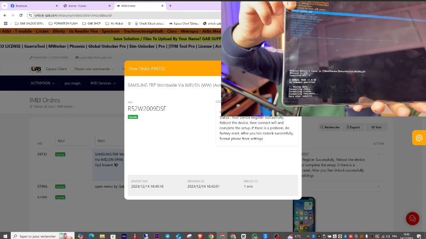Click the GAB site logo
The image size is (426, 239).
point(36,69)
